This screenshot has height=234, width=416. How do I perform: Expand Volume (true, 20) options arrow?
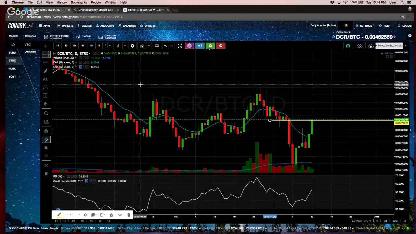76,58
